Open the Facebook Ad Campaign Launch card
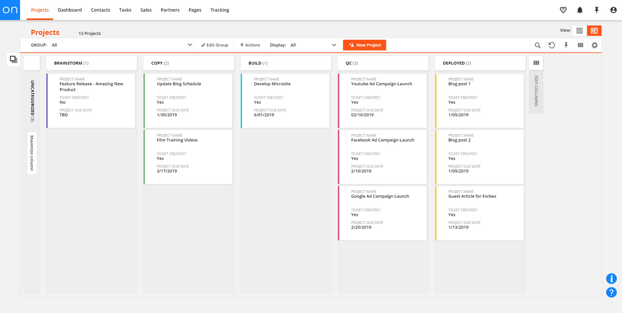622x313 pixels. [383, 157]
